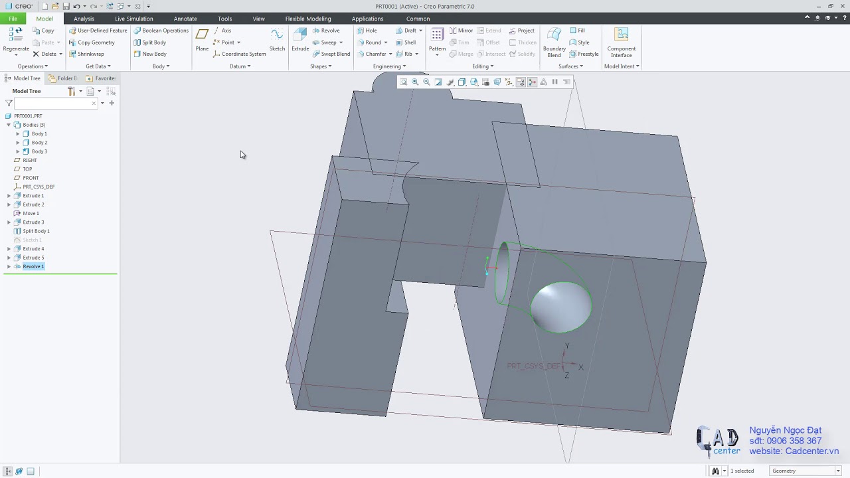
Task: Open the Get Data group dropdown
Action: (98, 66)
